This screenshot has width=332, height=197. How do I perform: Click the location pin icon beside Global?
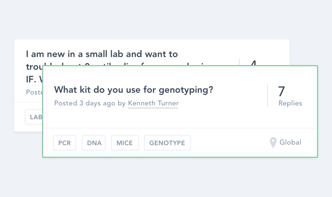(273, 142)
